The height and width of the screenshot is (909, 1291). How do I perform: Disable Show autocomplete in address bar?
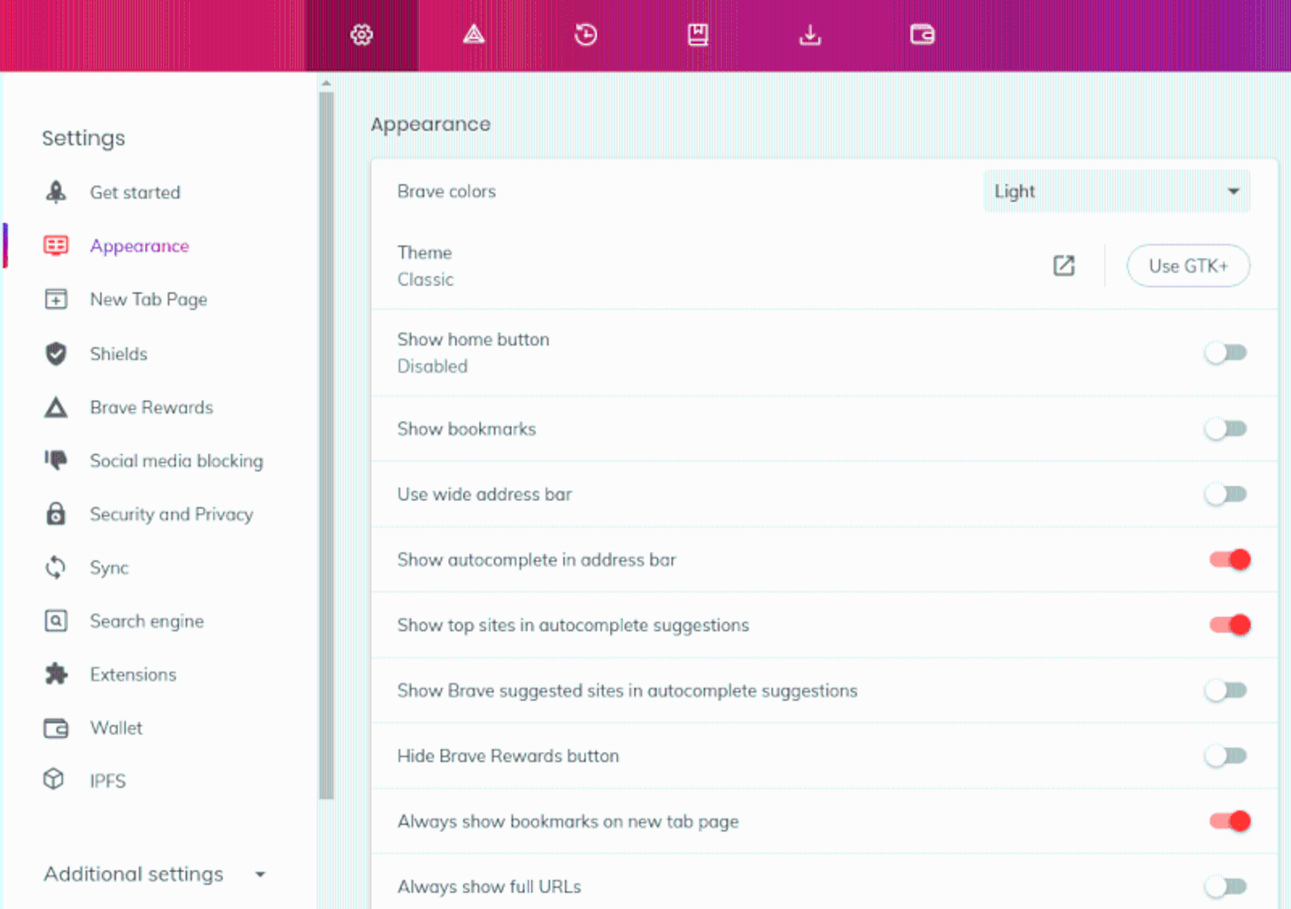[x=1230, y=560]
